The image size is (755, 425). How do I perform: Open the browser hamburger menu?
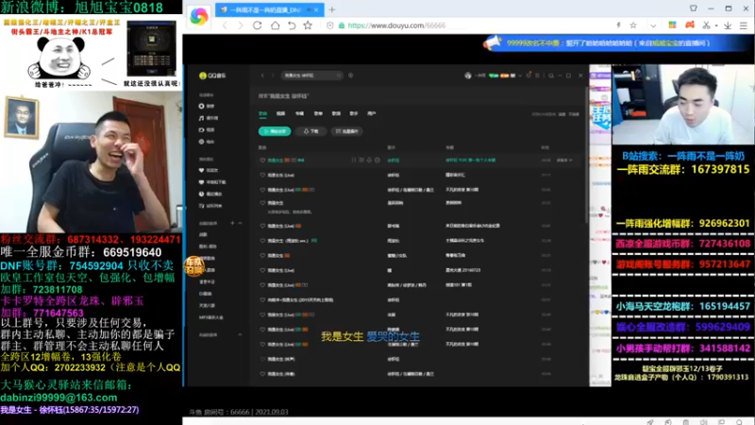(744, 25)
